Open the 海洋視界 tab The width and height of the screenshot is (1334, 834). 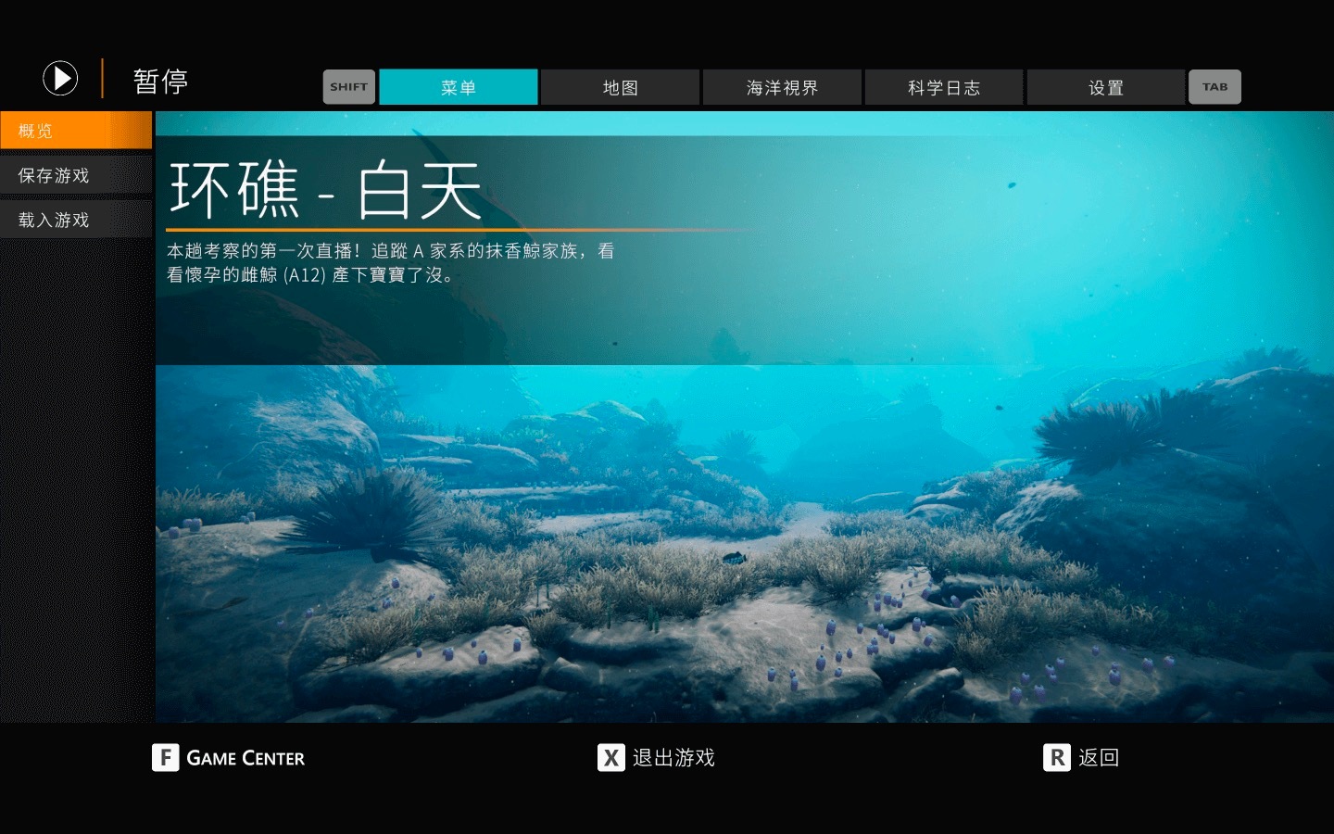tap(782, 87)
